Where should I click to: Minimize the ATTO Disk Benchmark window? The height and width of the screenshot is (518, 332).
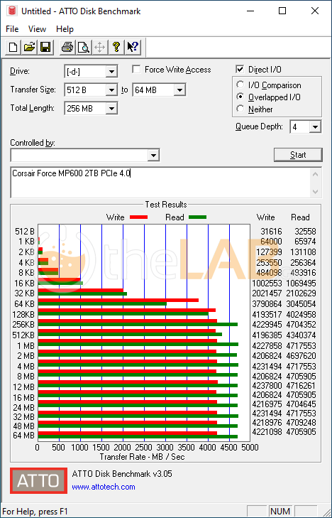point(250,11)
